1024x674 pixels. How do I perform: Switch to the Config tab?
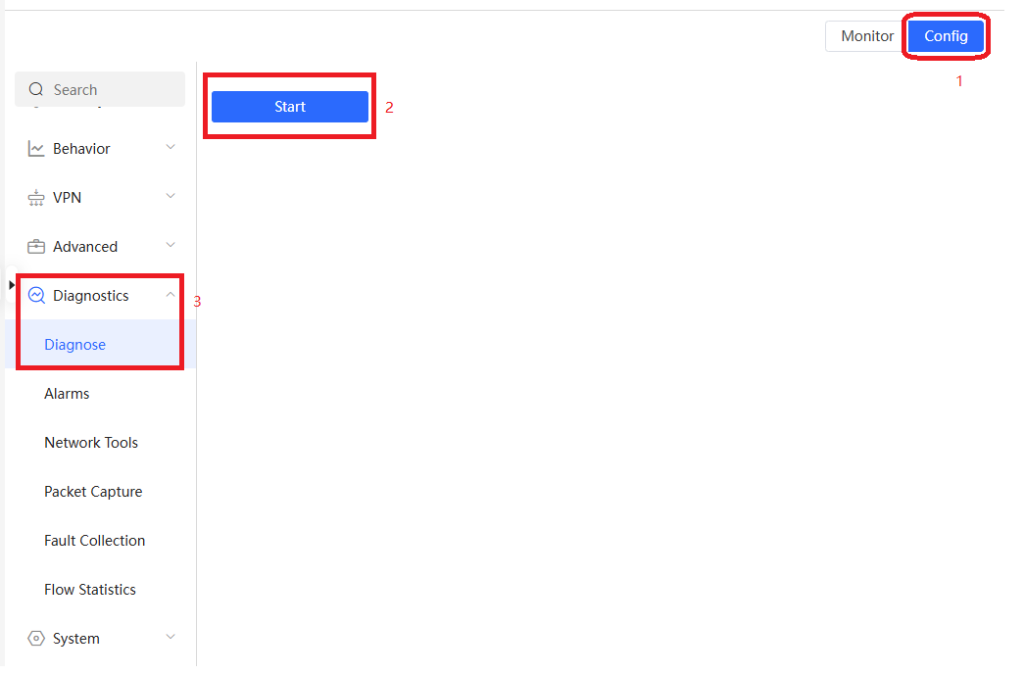[x=946, y=36]
